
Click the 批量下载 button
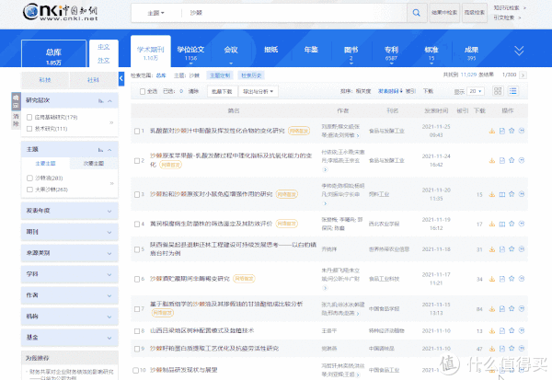point(222,92)
